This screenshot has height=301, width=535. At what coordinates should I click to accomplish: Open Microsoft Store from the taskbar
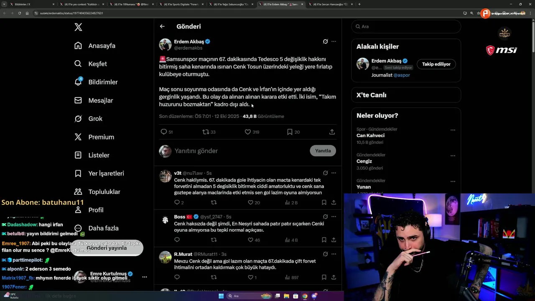point(296,296)
